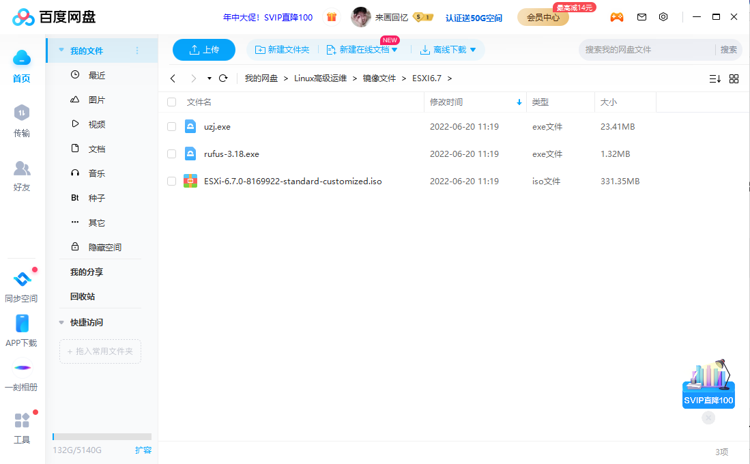Select ESXi-6.7.0-8169922-standard-customized.iso file name
750x464 pixels.
pyautogui.click(x=293, y=182)
